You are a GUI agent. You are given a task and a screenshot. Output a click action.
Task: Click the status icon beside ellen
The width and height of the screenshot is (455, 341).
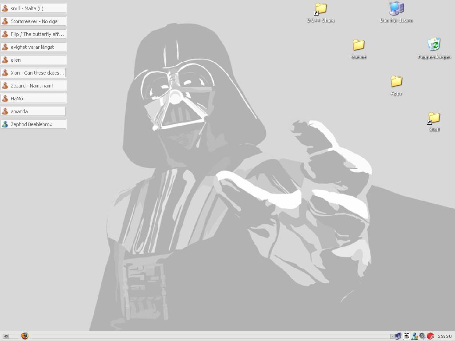5,60
